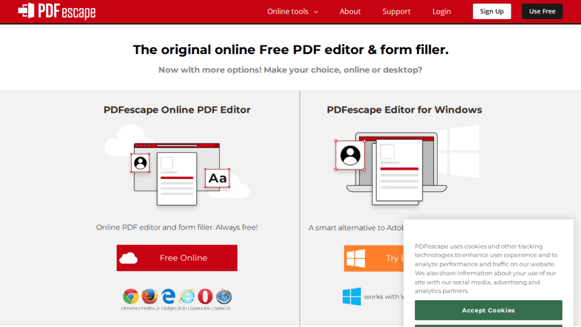Click the main headline about Free PDF editor

coord(290,49)
